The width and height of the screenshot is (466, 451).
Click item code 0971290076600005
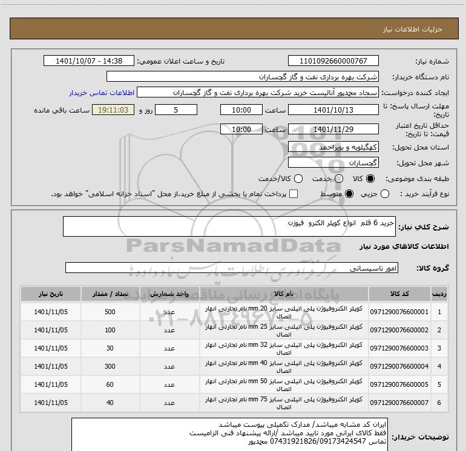[x=399, y=384]
